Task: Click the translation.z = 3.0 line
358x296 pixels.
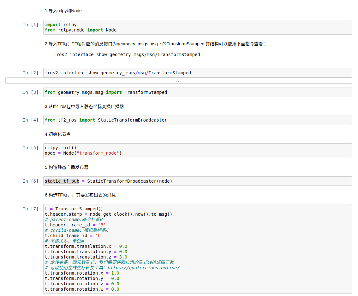Action: (x=86, y=257)
